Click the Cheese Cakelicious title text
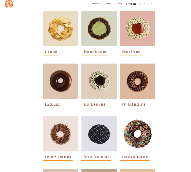Image resolution: width=191 pixels, height=172 pixels. click(x=96, y=157)
